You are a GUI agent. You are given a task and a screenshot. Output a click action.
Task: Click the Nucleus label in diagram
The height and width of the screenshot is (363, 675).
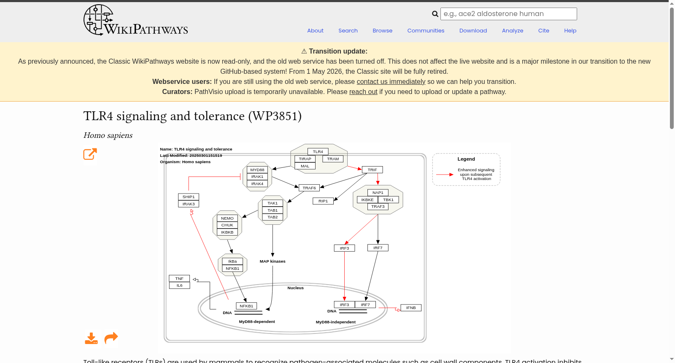pyautogui.click(x=295, y=288)
